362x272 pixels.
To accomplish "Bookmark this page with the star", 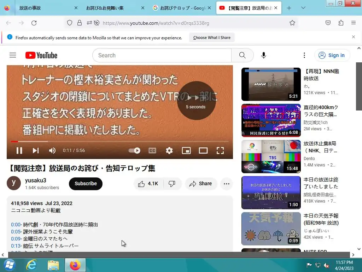I will click(292, 23).
